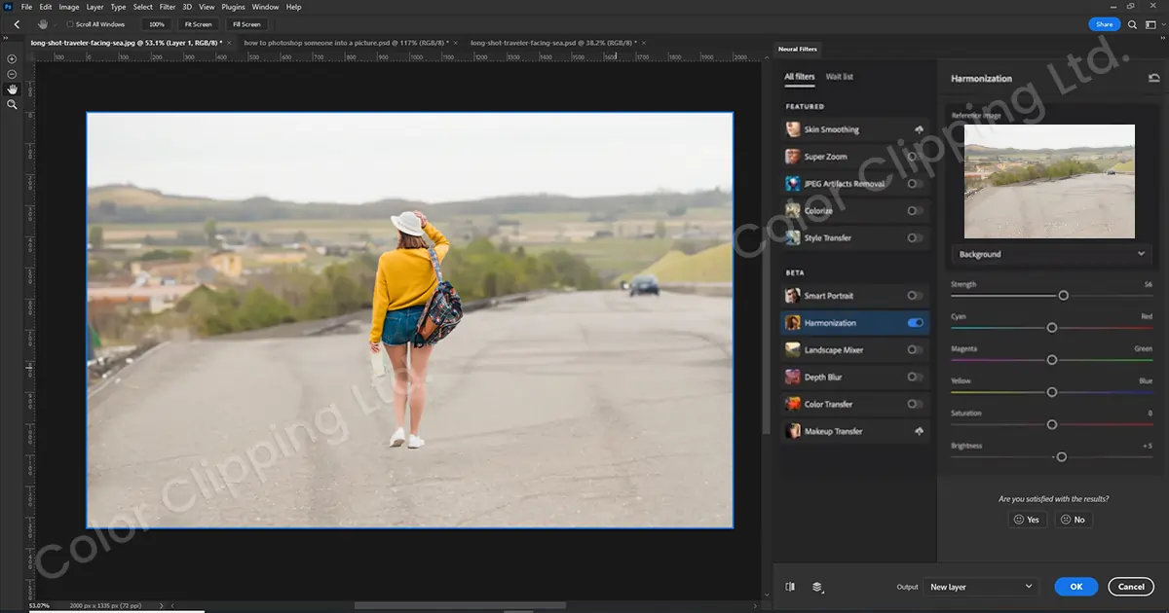Screen dimensions: 1169x613
Task: Select the zoom out (minus) tool
Action: 12,74
